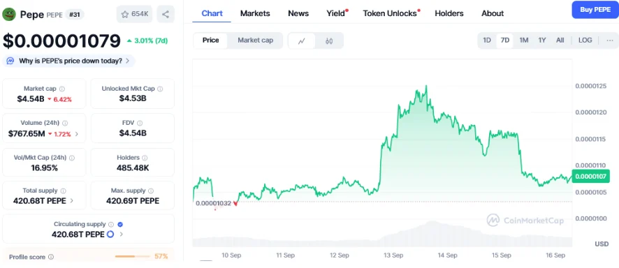Expand the Volume (24h) chevron arrow
The image size is (619, 268).
pos(77,134)
